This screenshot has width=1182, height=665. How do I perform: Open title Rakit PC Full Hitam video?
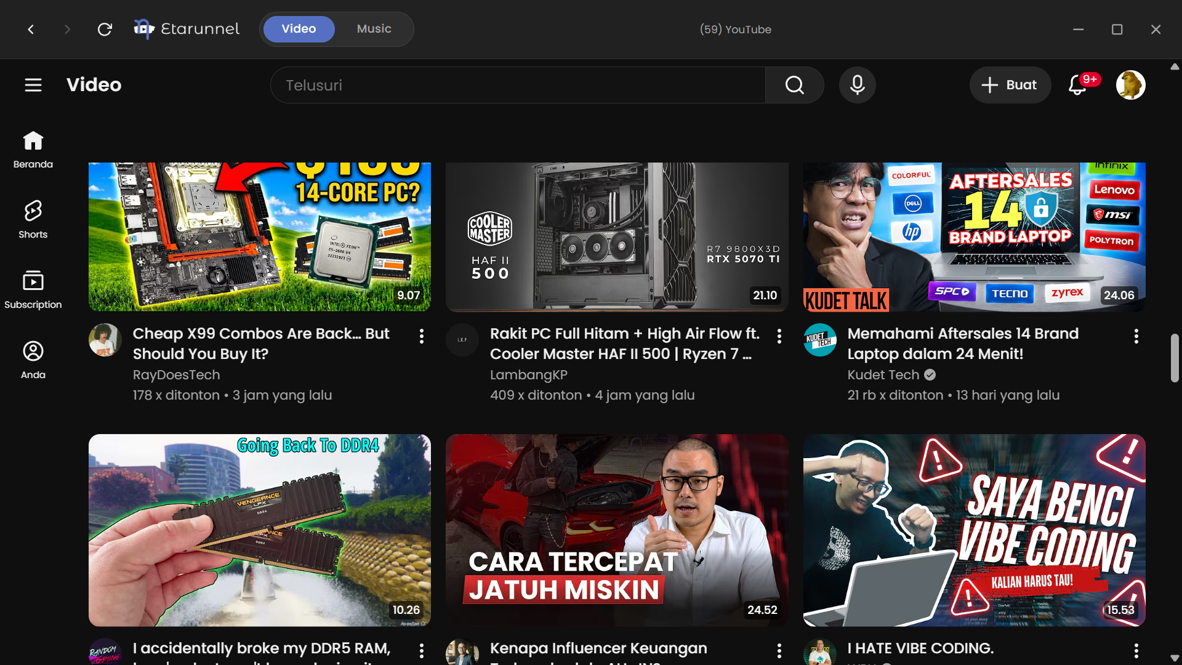point(624,344)
